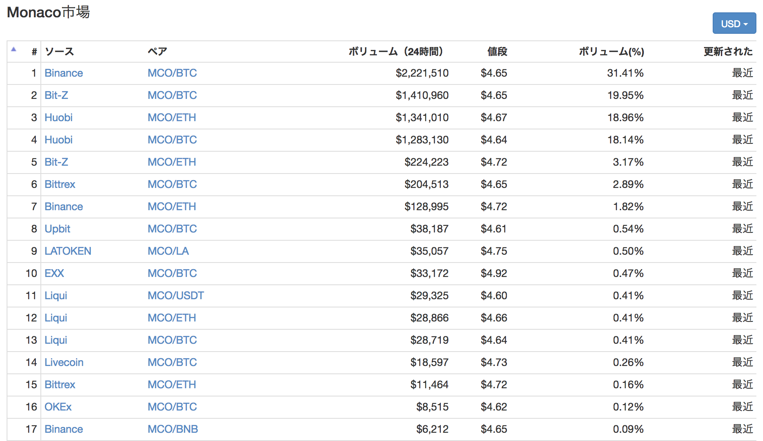Select the $4.75 price in LATOKEN row

click(494, 251)
